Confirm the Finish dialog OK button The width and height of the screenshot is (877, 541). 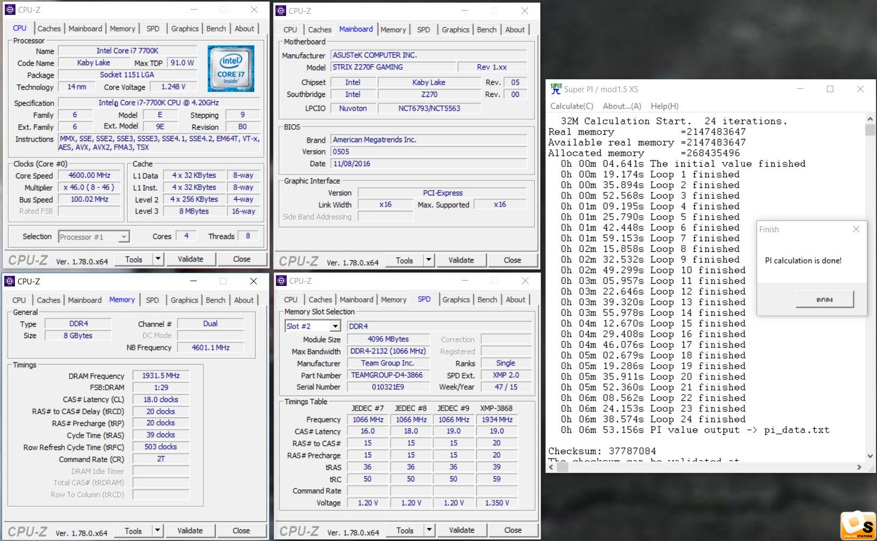coord(825,299)
